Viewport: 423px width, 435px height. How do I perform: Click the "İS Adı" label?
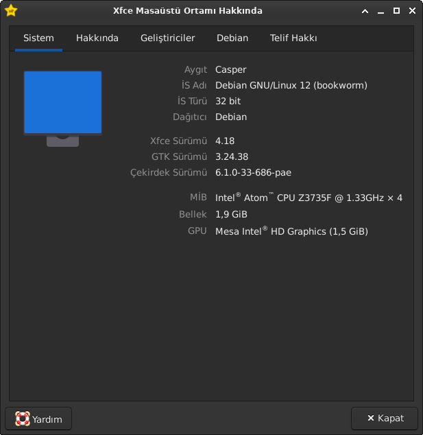coord(194,85)
